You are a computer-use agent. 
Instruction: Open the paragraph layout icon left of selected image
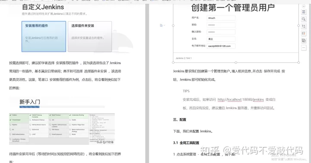[162, 25]
